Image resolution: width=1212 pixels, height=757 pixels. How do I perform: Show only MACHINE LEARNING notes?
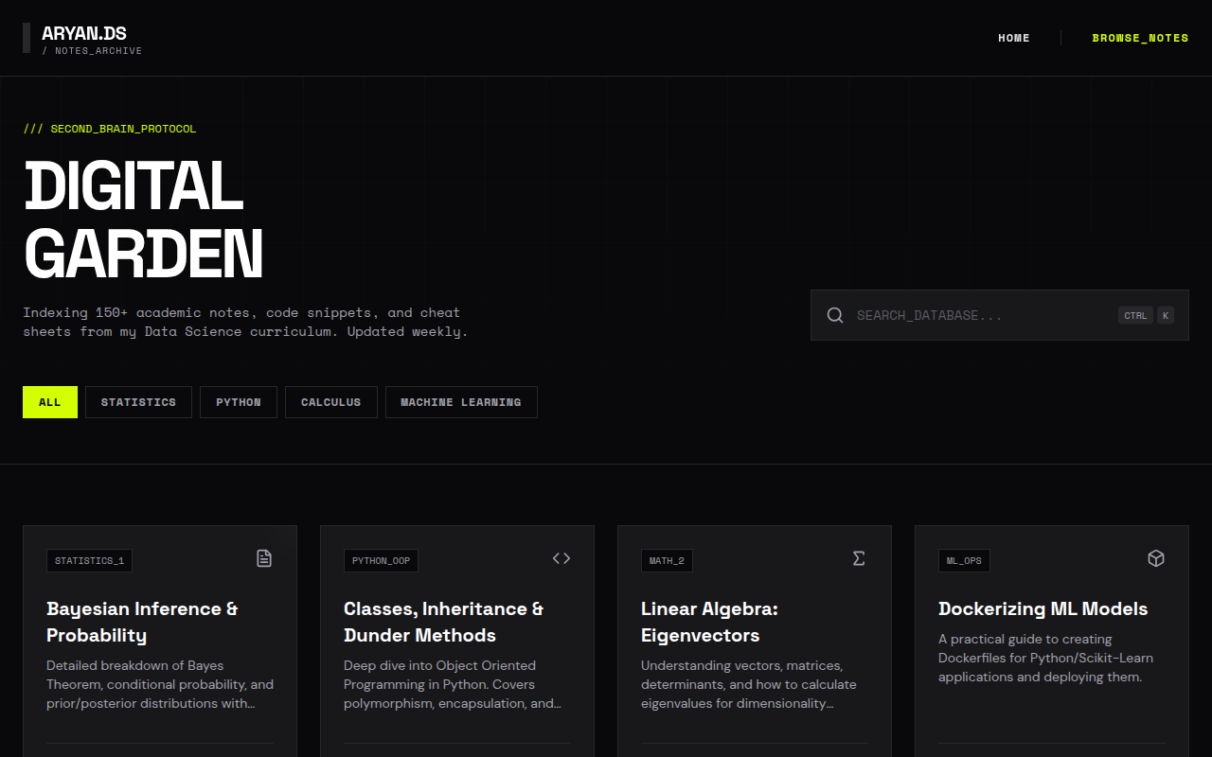point(461,402)
